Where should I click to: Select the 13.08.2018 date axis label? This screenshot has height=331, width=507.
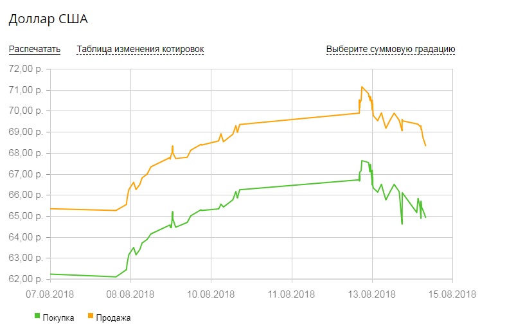tap(372, 294)
